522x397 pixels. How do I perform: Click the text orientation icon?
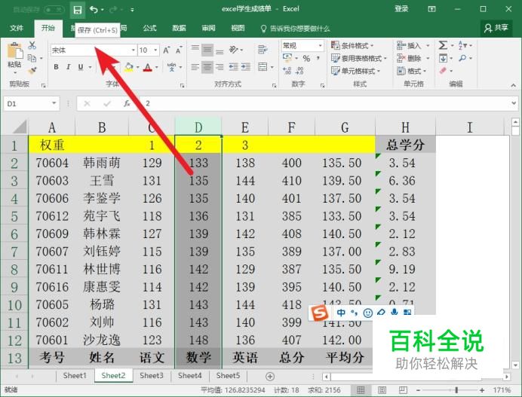tap(234, 50)
